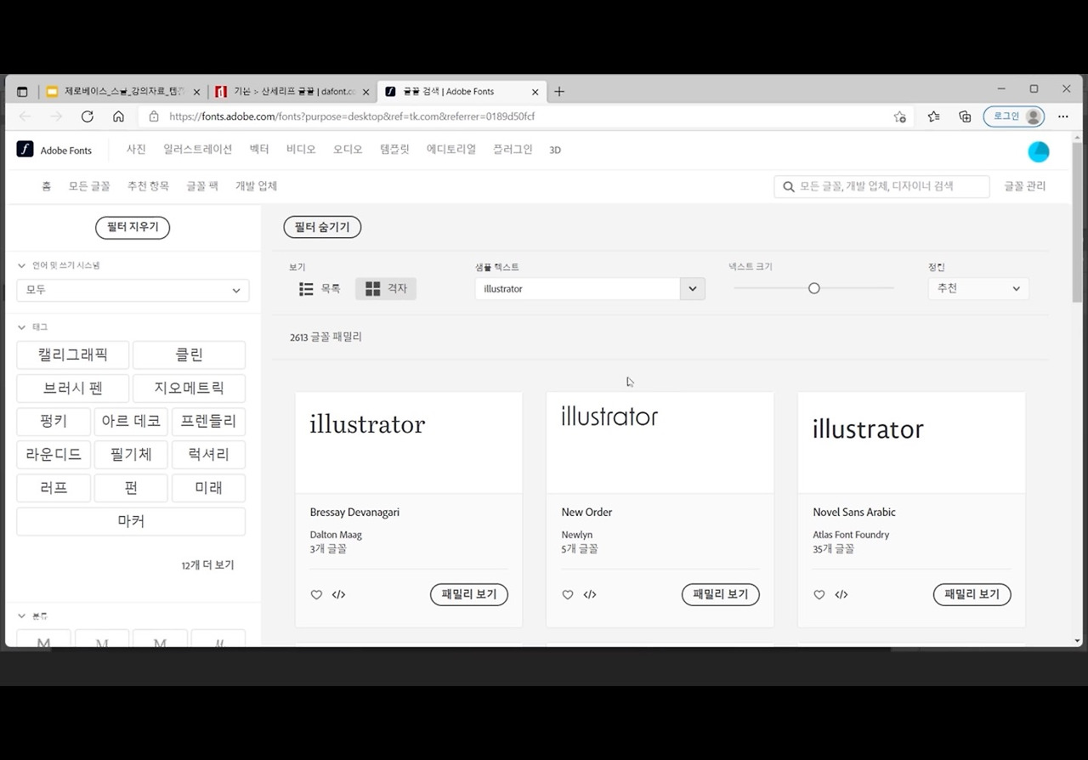
Task: Favorite Novel Sans Arabic with heart icon
Action: coord(819,595)
